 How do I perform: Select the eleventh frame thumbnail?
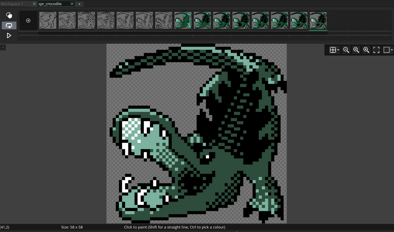coord(241,20)
